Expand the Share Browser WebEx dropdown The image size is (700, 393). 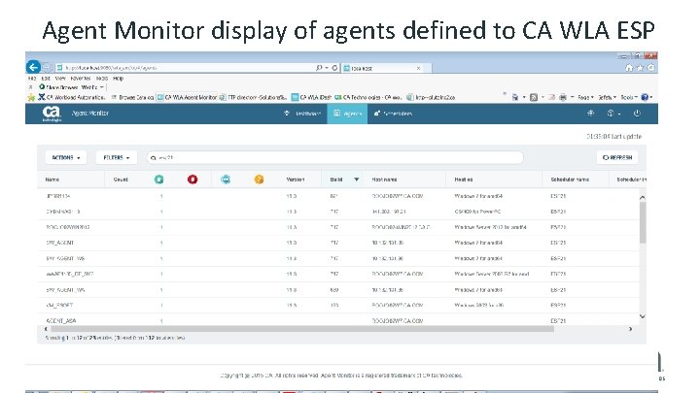pos(102,87)
